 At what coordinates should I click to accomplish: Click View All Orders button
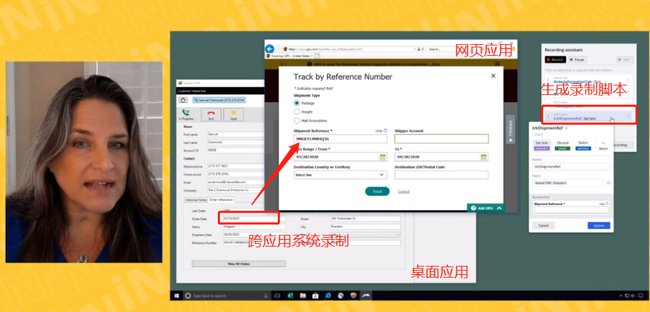[x=238, y=264]
